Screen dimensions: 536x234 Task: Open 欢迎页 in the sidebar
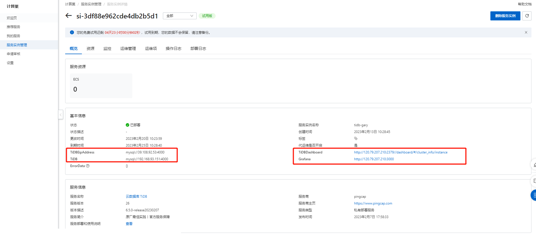tap(29, 18)
